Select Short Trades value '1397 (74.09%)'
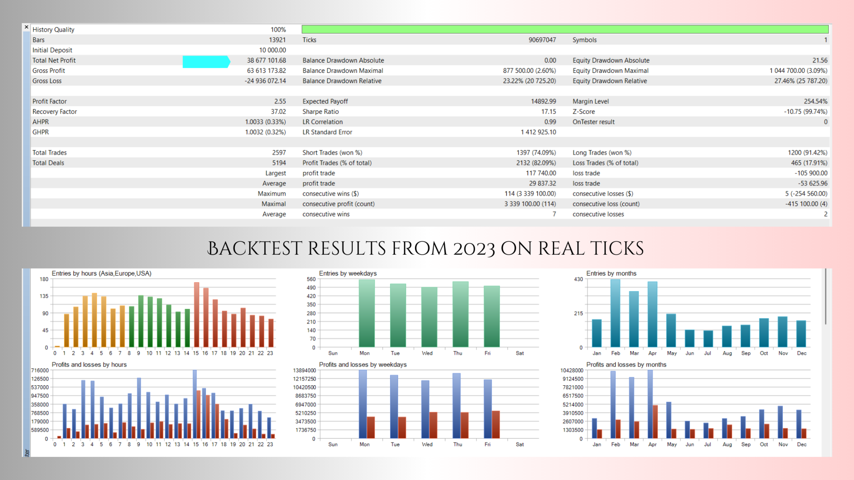 (x=536, y=152)
